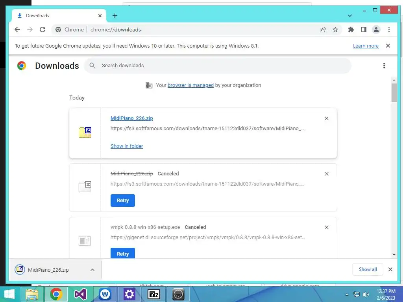Open the purple gear app on taskbar

tap(129, 294)
